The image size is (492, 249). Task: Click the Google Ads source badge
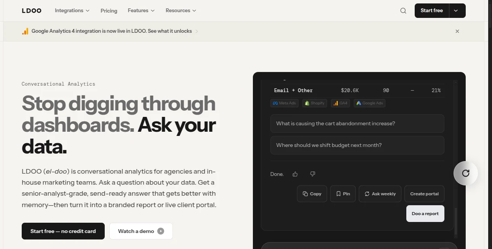[369, 103]
